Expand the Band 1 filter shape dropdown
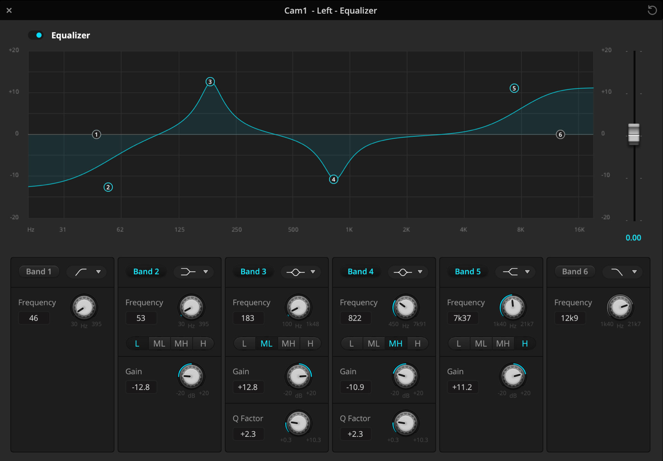The image size is (663, 461). pos(98,272)
